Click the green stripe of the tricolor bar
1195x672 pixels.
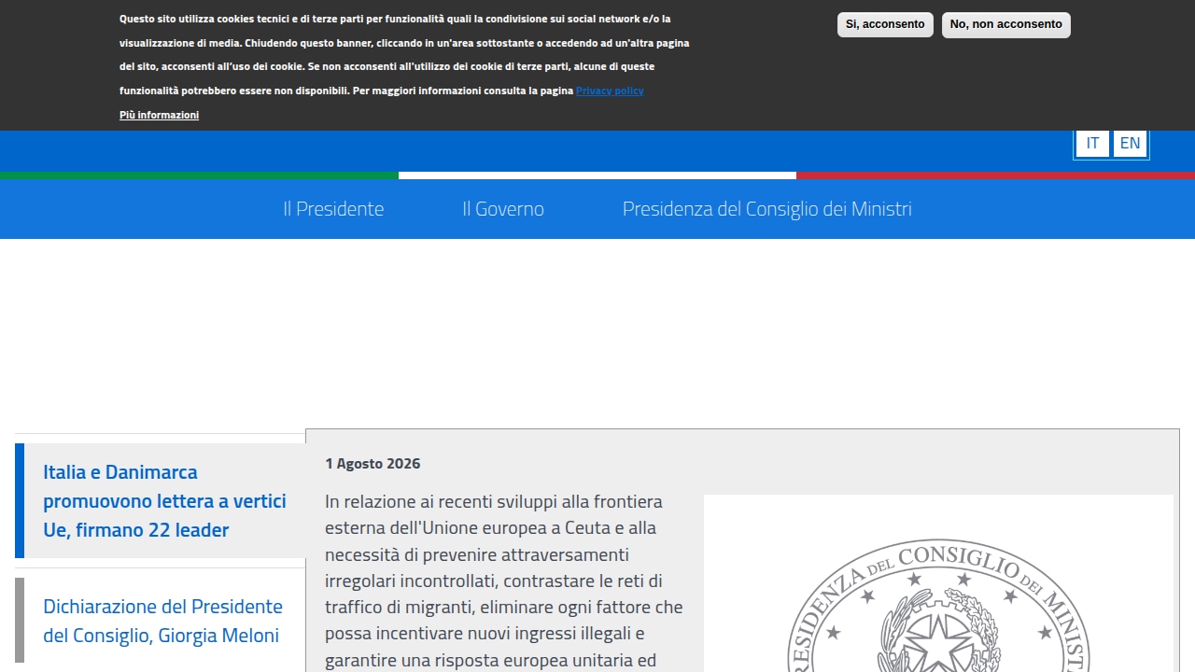point(199,175)
